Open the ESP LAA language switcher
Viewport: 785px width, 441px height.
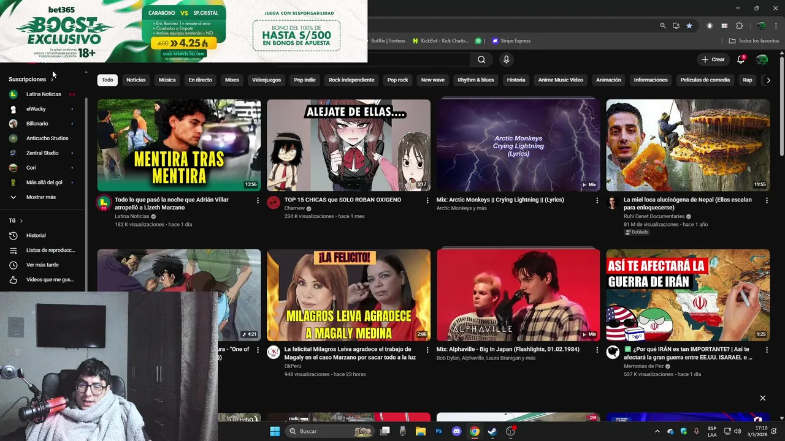(712, 431)
